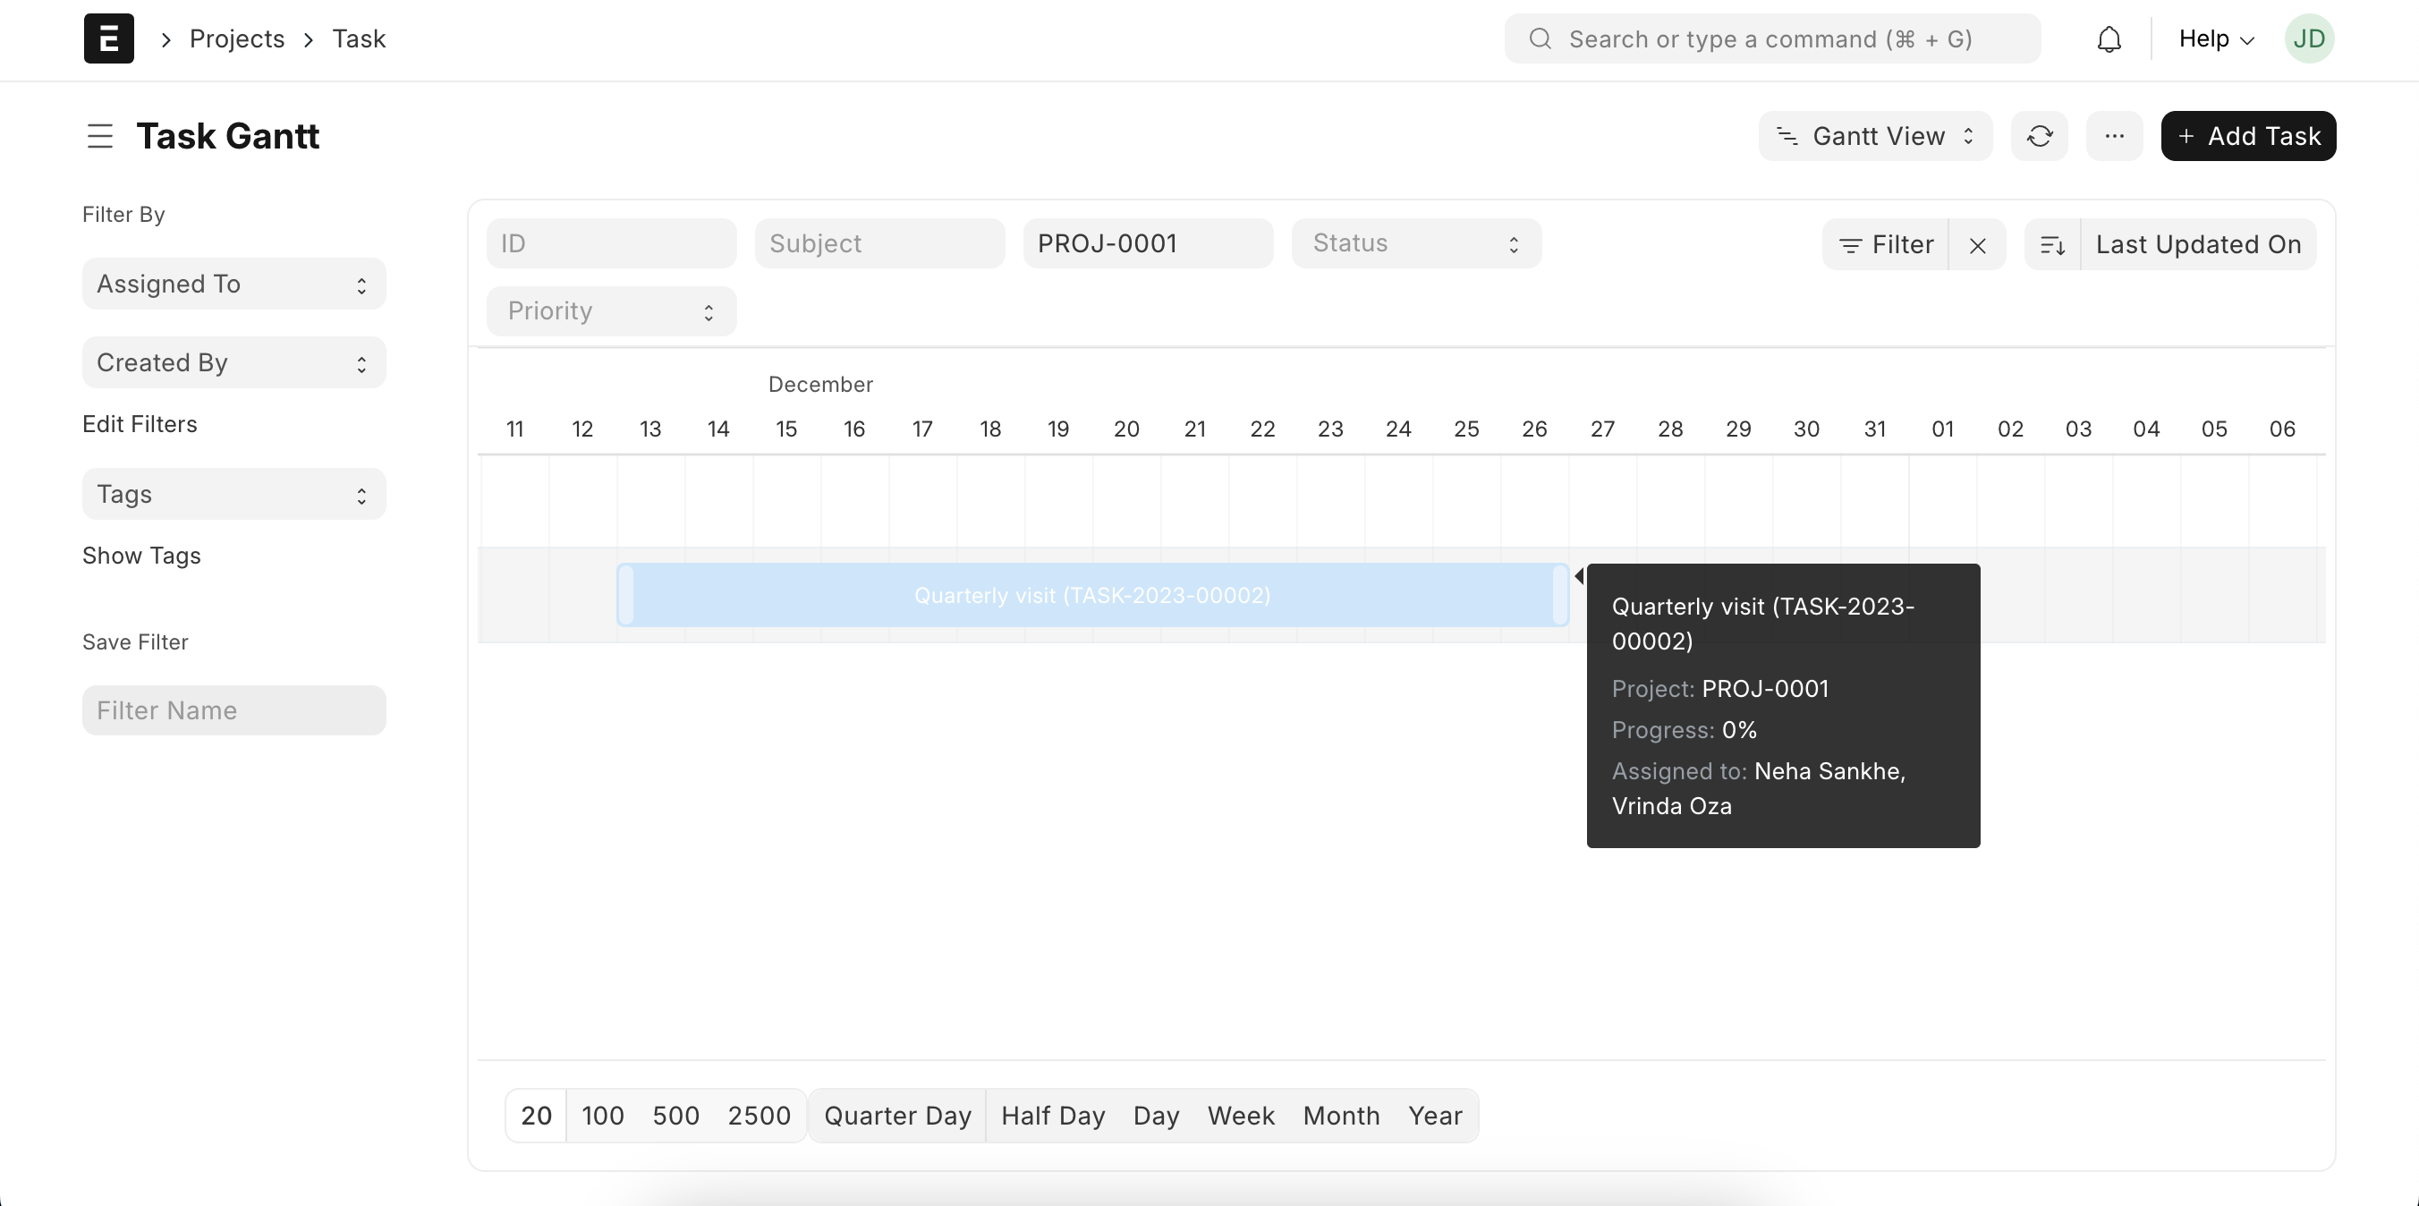Click Progress: 0% in the tooltip
Viewport: 2419px width, 1206px height.
pos(1685,730)
